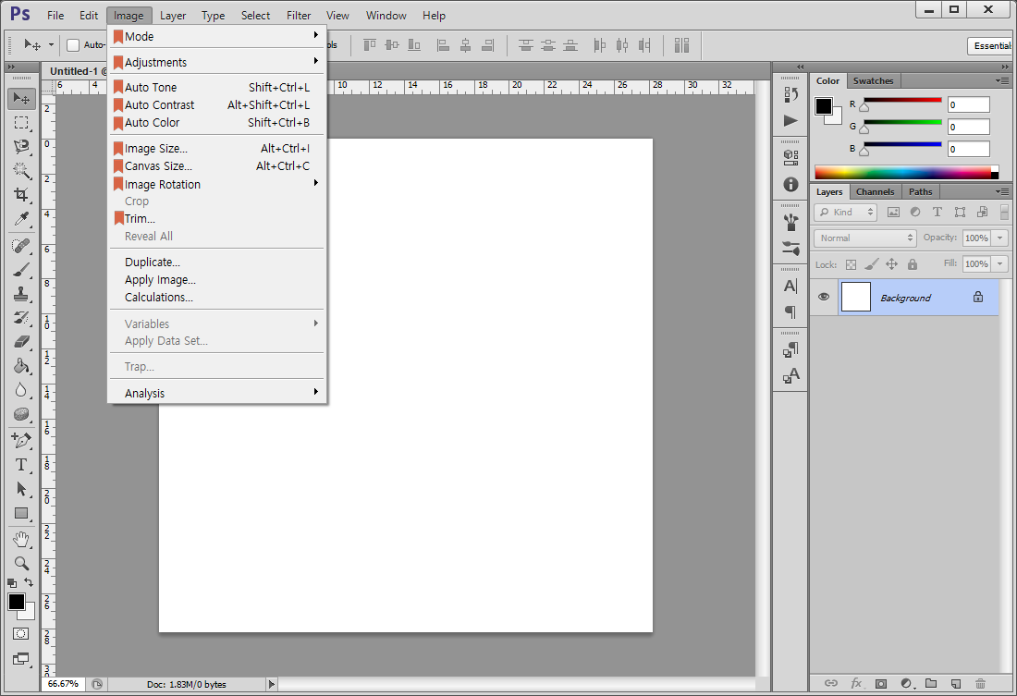Open the Paragraph panel icon
The image size is (1017, 696).
click(x=790, y=312)
